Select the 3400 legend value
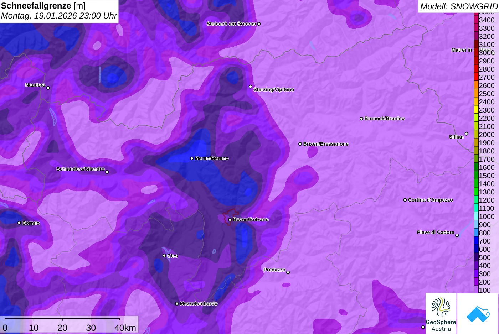This screenshot has width=499, height=334. click(487, 20)
